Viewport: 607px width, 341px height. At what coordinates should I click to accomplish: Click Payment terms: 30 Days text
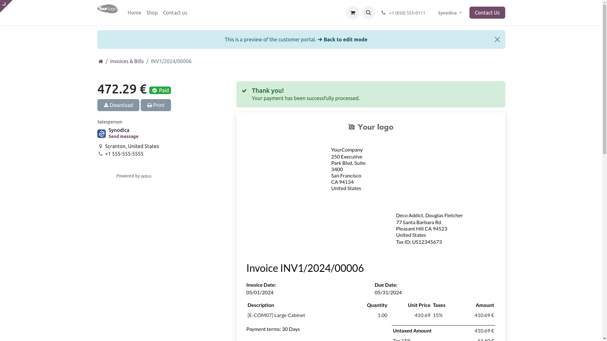273,329
